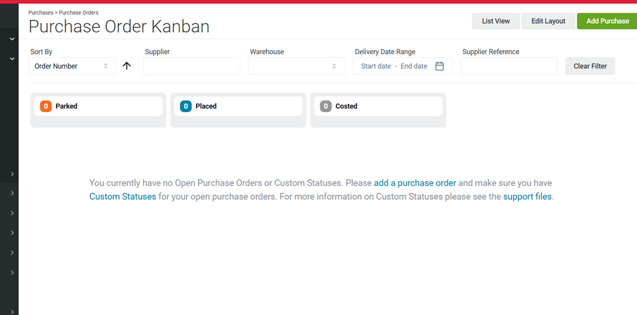The width and height of the screenshot is (637, 315).
Task: Focus the Supplier Reference field
Action: pos(508,66)
